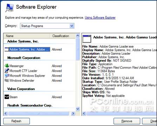Screen dimensions: 157x126
Task: Click the application window icon in details pane
Action: tap(87, 38)
